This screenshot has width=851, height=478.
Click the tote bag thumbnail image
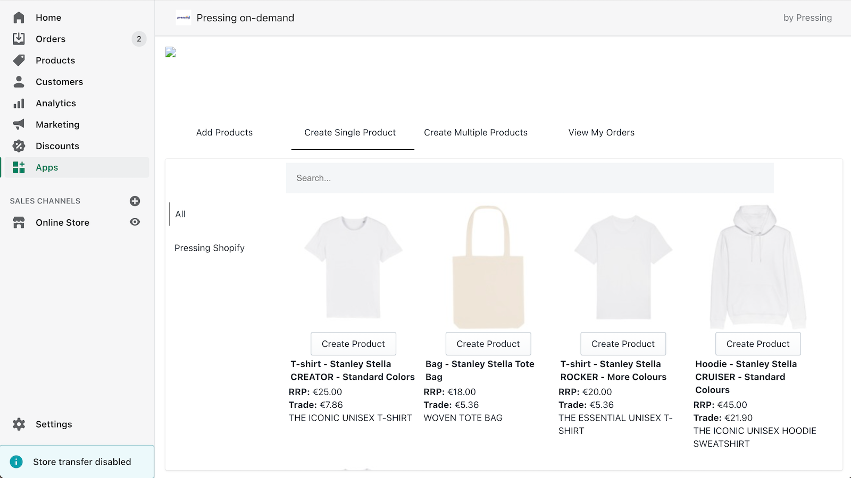coord(488,267)
